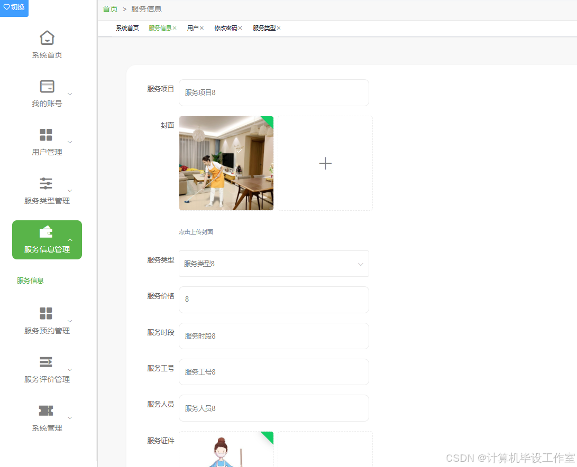Expand the 服务评价管理 menu chevron
The image size is (577, 467).
point(70,370)
